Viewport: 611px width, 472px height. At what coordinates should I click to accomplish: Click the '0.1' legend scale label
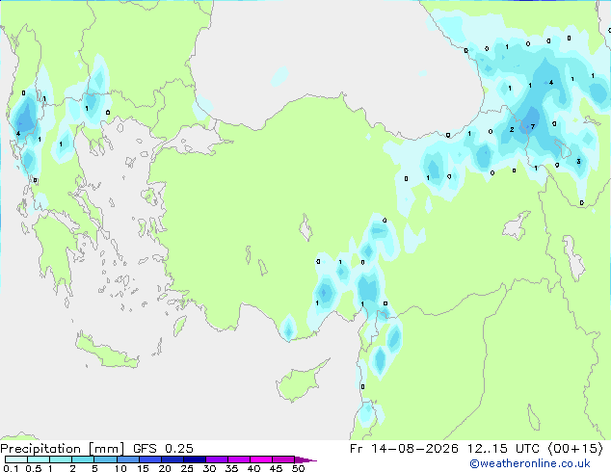11,468
